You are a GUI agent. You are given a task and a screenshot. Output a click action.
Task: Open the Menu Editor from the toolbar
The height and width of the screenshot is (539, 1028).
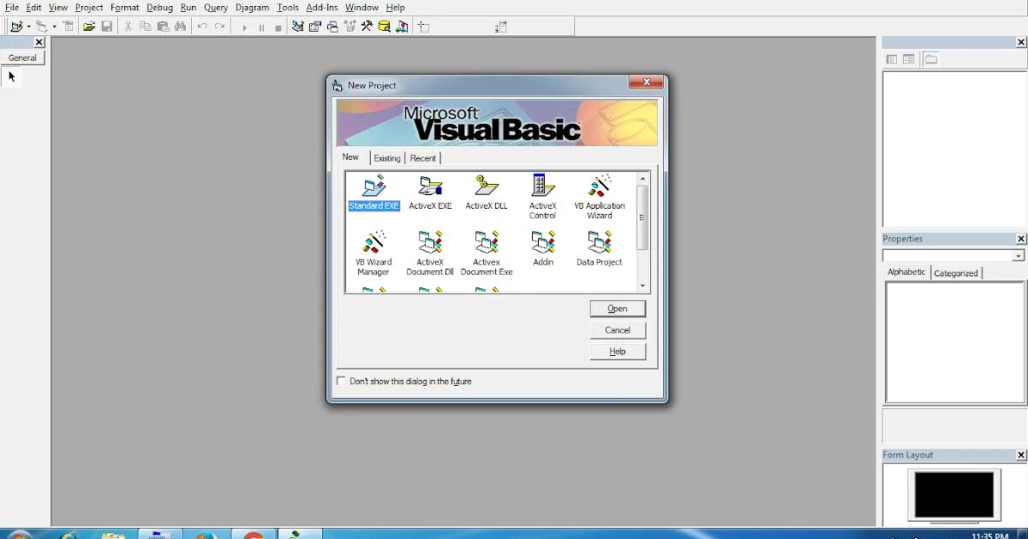pyautogui.click(x=69, y=27)
